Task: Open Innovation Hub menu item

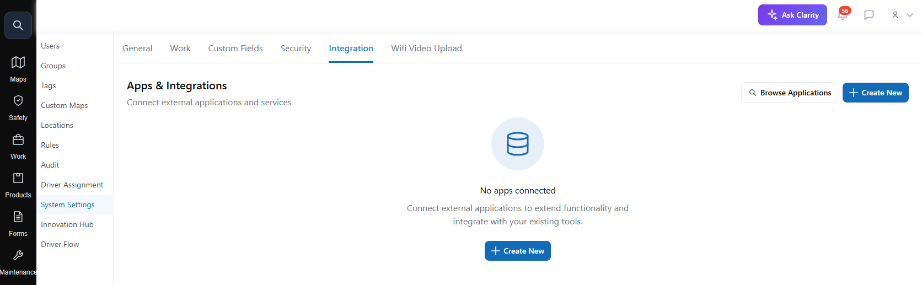Action: click(x=74, y=224)
